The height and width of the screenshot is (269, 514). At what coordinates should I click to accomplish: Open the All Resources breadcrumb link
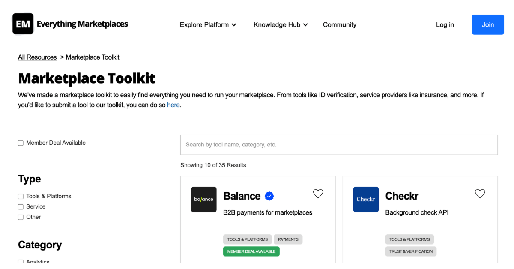[x=37, y=57]
